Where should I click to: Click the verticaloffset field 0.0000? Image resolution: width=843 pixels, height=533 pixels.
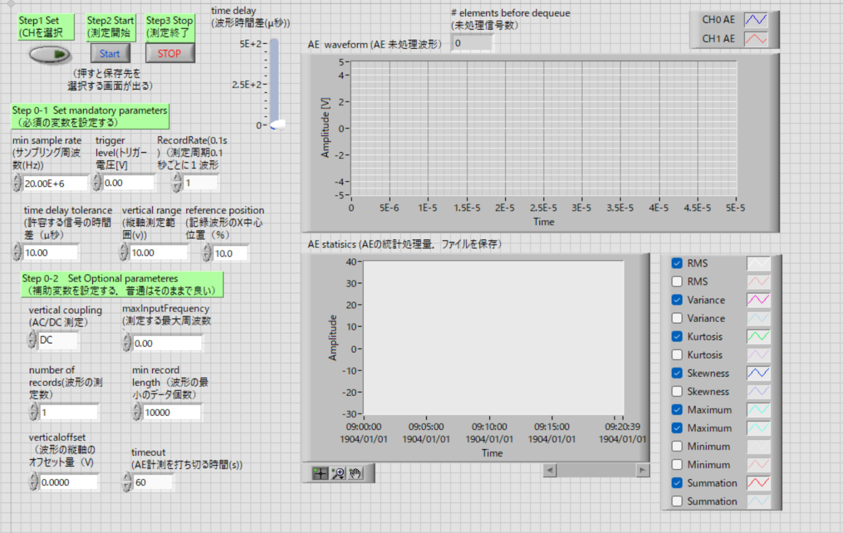[69, 482]
